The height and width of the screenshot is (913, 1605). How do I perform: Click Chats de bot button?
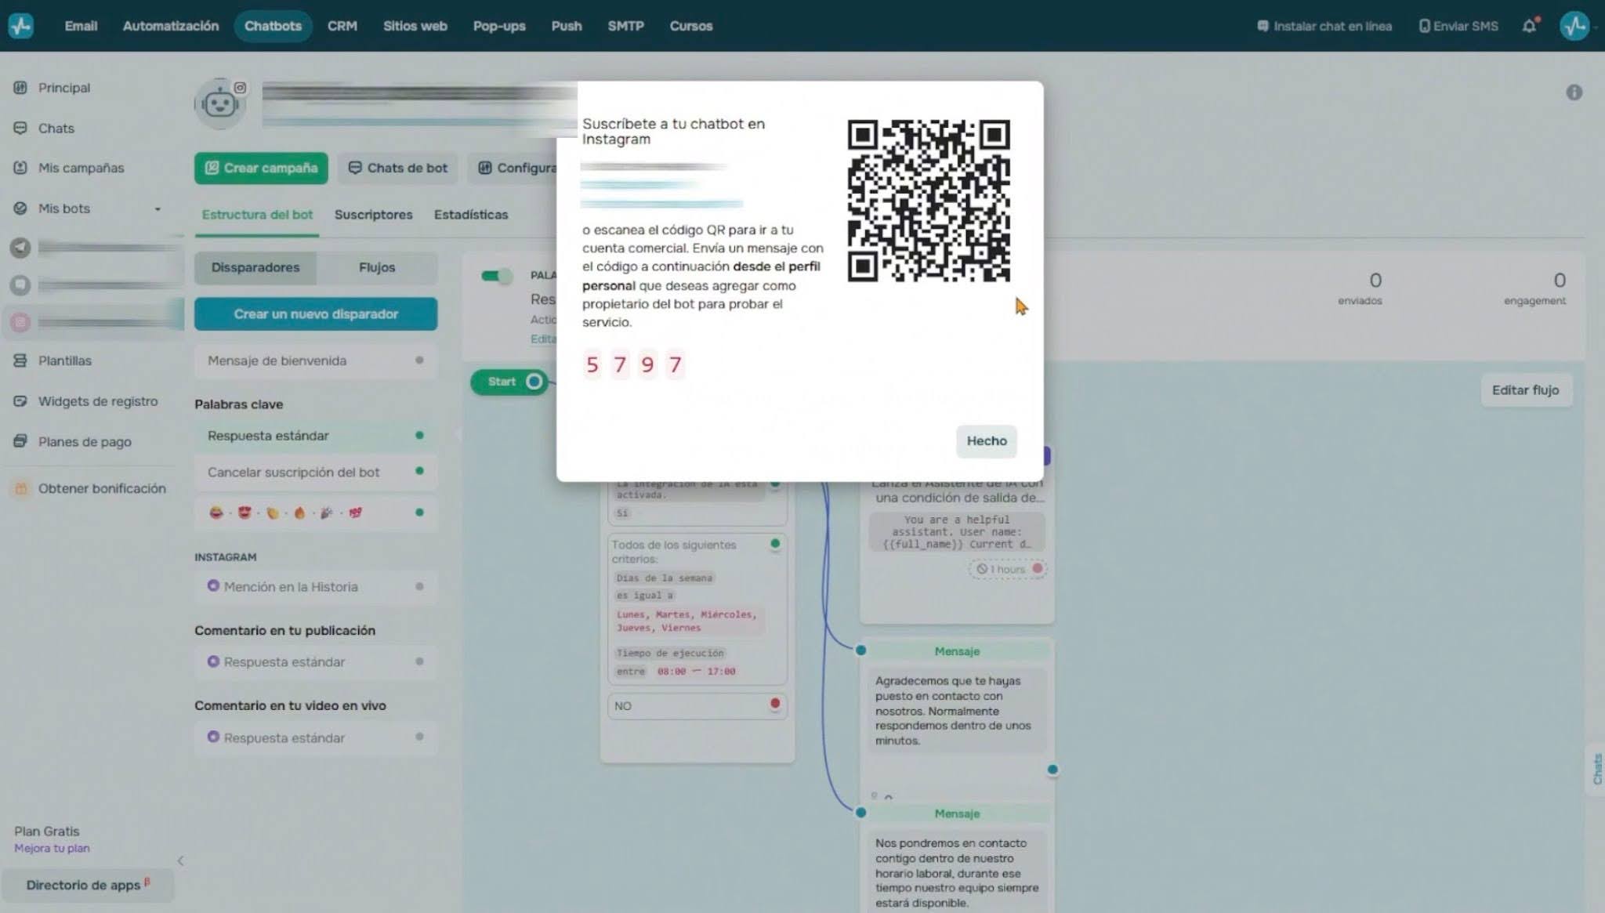[398, 168]
